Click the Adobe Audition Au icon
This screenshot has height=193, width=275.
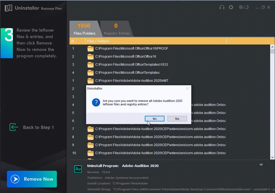(78, 169)
